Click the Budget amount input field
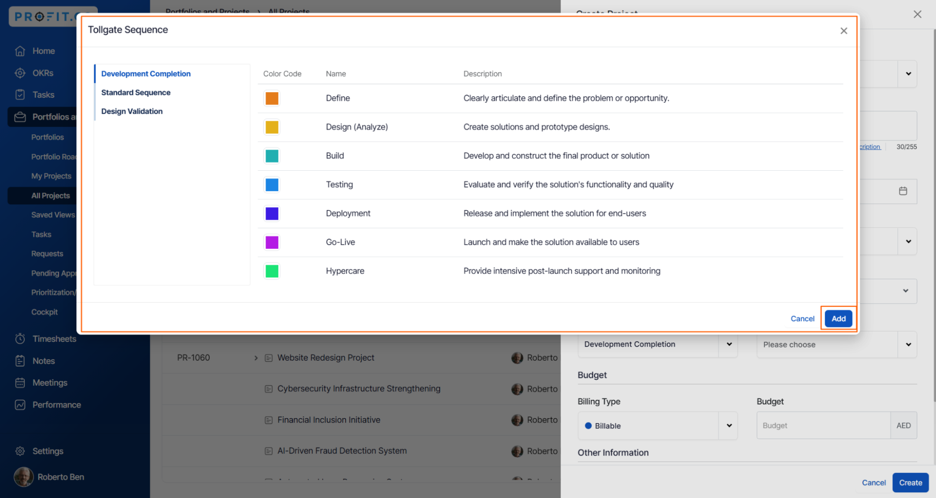 click(823, 426)
